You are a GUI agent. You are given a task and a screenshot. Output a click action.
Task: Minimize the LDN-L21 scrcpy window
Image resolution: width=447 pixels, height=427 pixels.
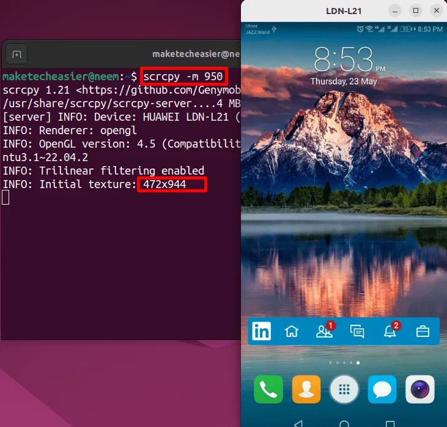point(395,11)
